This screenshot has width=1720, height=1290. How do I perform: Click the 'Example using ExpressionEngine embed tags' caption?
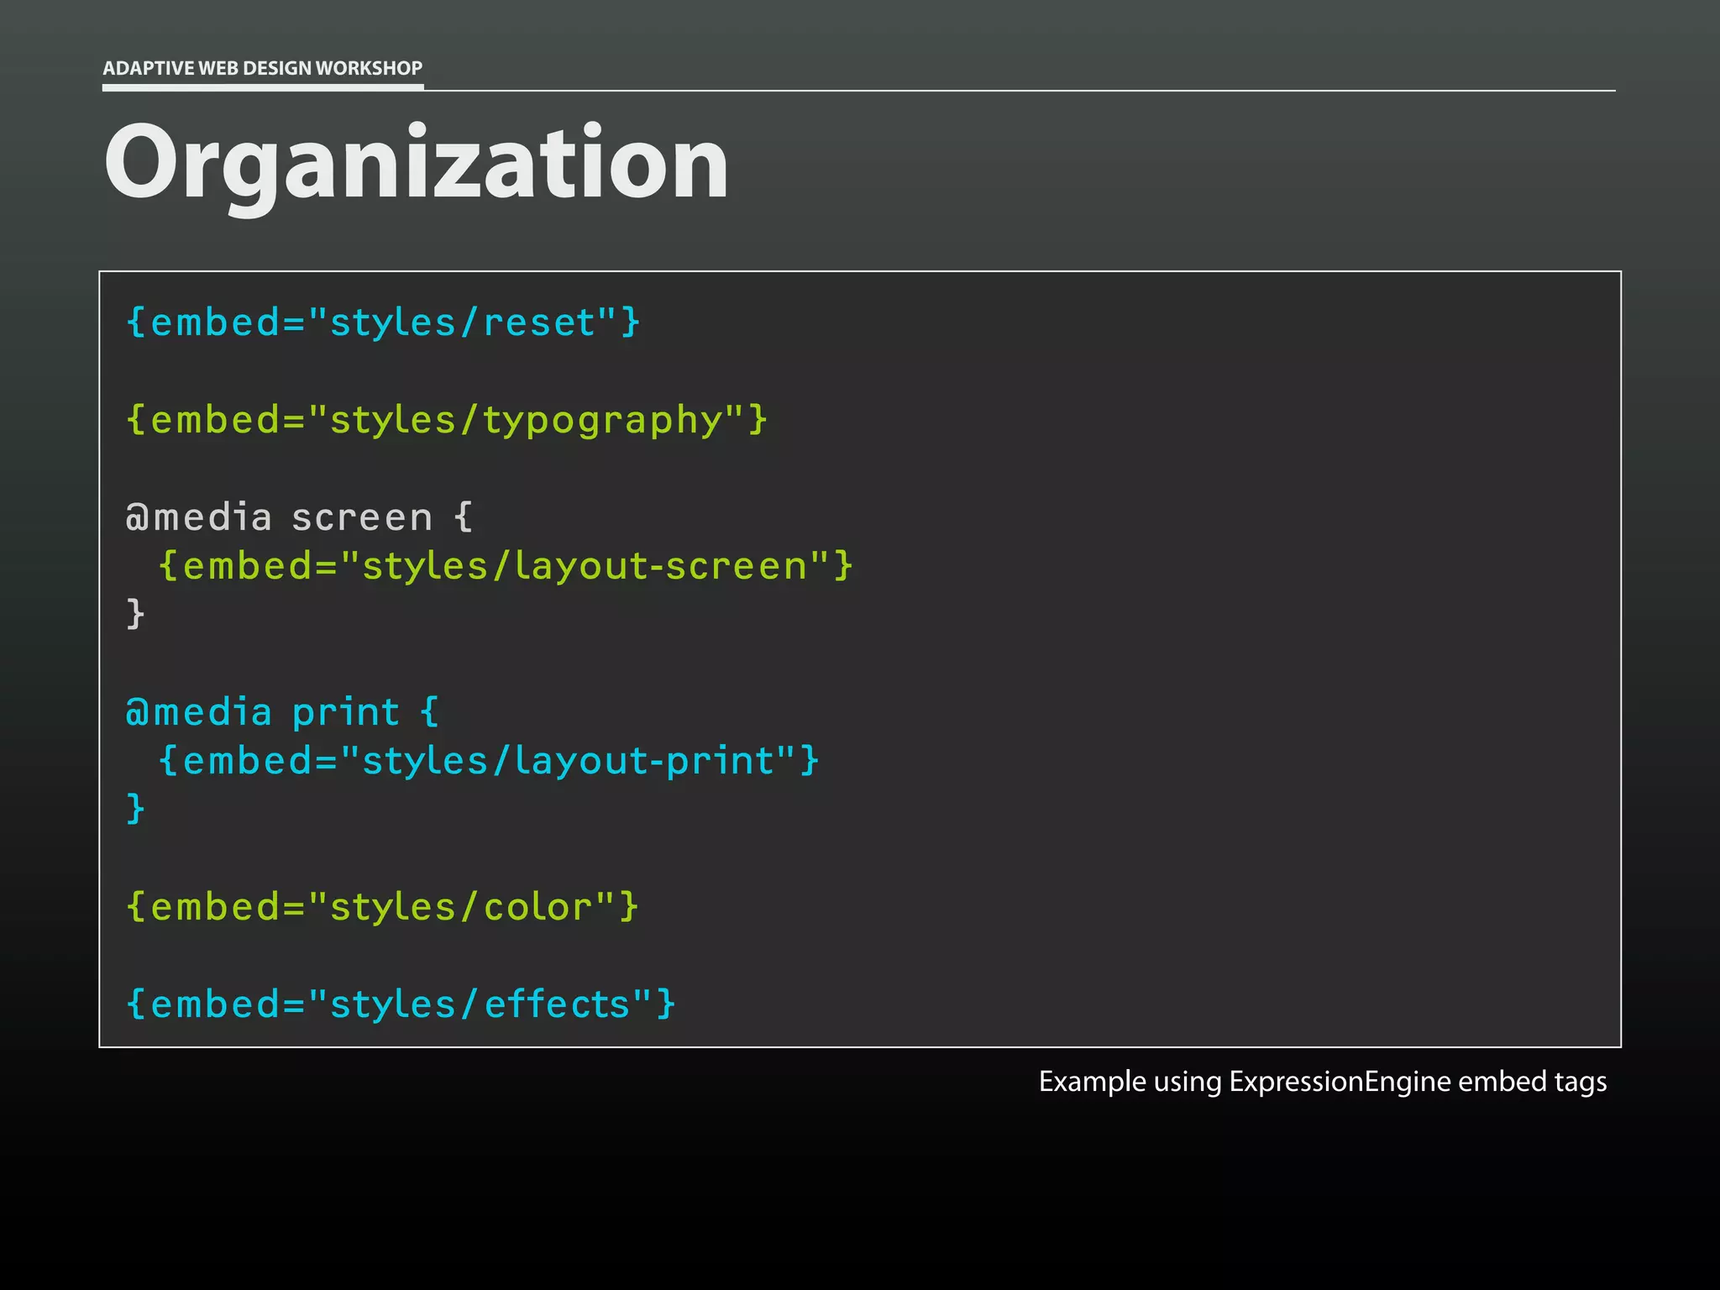(1323, 1082)
